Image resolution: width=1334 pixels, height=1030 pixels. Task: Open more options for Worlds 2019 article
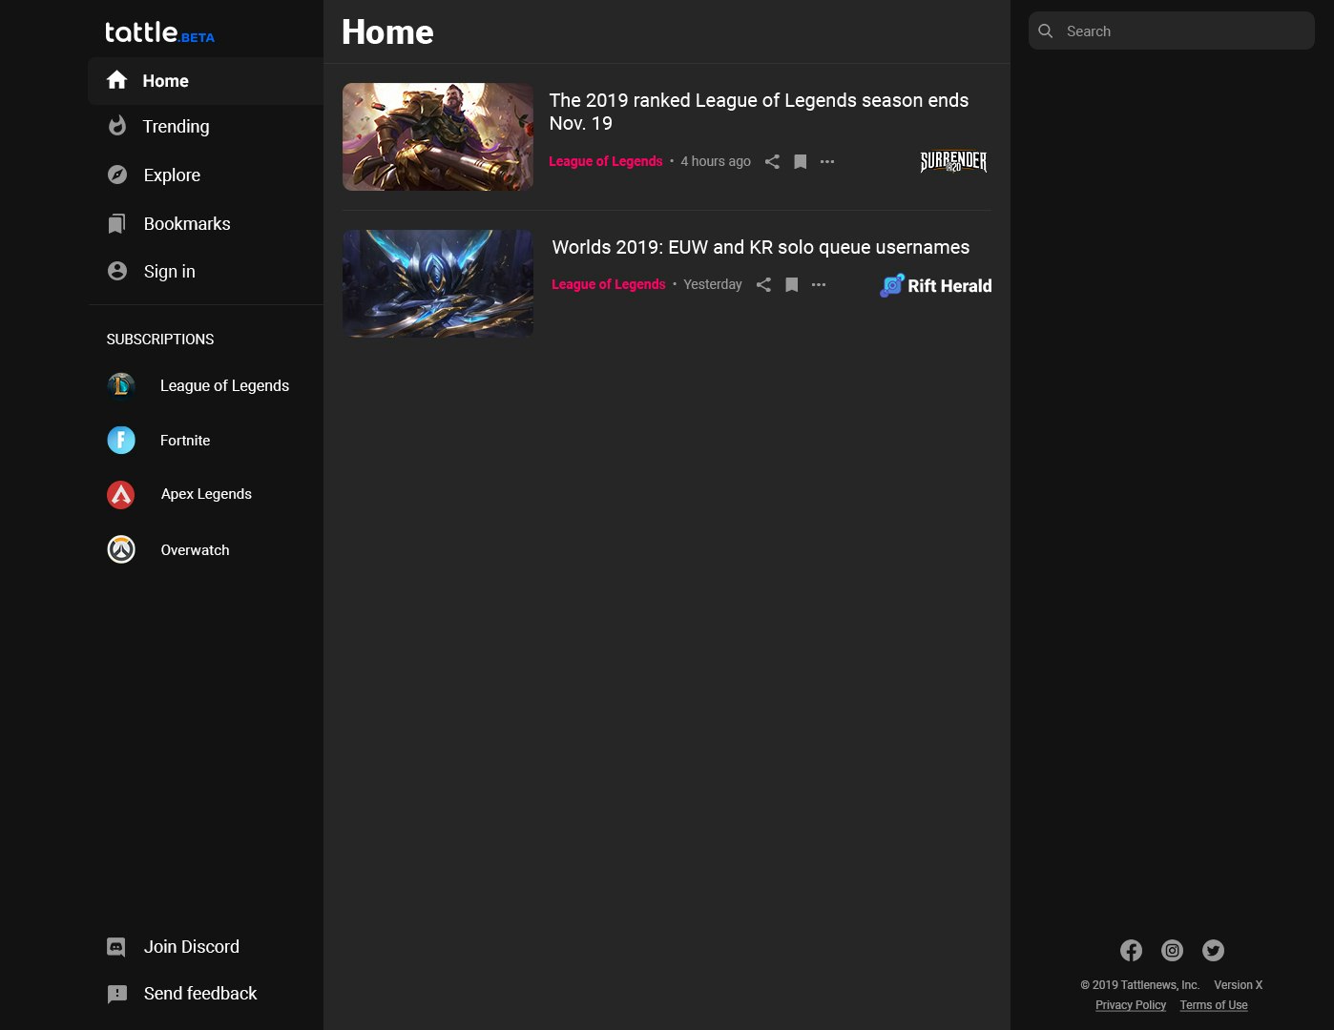[819, 284]
